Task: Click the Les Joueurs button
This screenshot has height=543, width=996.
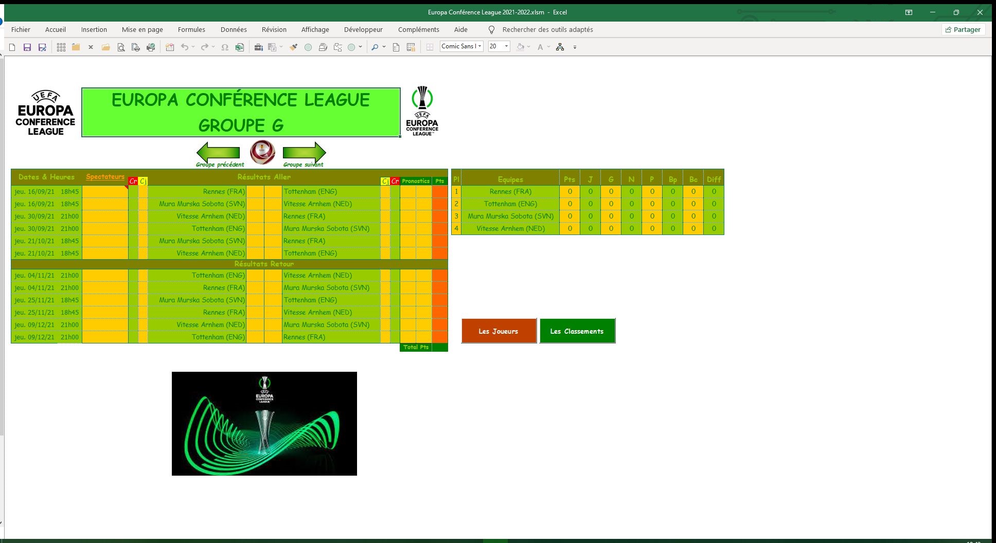Action: pyautogui.click(x=499, y=331)
